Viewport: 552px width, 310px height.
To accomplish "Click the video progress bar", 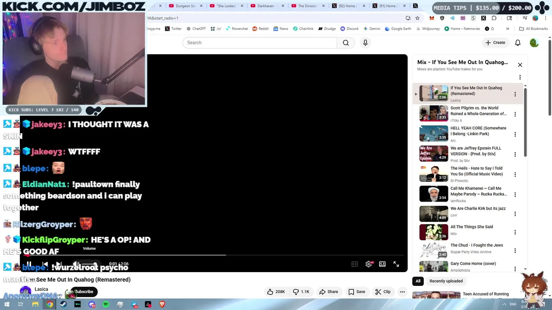I will click(214, 255).
